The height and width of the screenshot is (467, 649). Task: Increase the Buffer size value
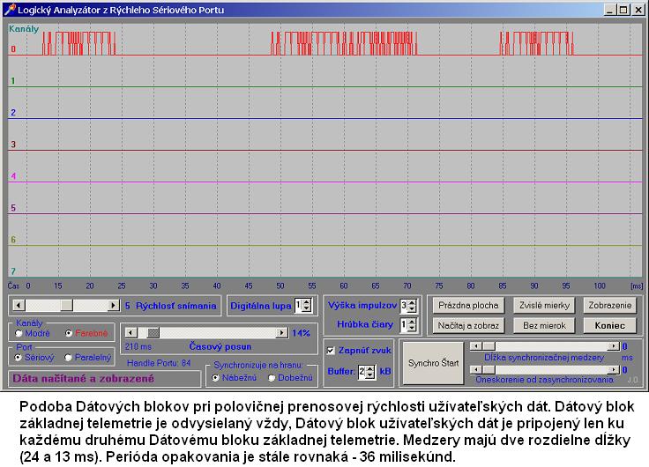coord(370,368)
